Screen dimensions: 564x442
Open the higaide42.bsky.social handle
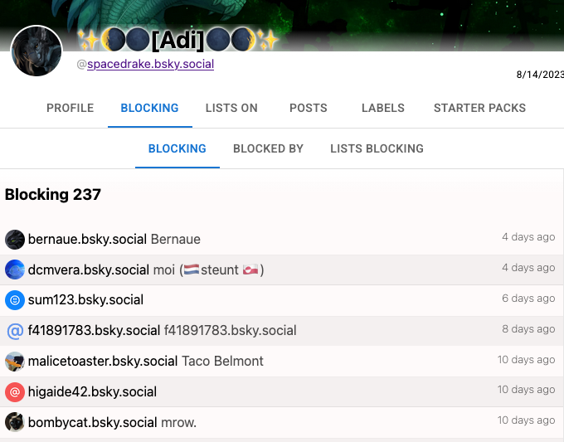(x=92, y=391)
